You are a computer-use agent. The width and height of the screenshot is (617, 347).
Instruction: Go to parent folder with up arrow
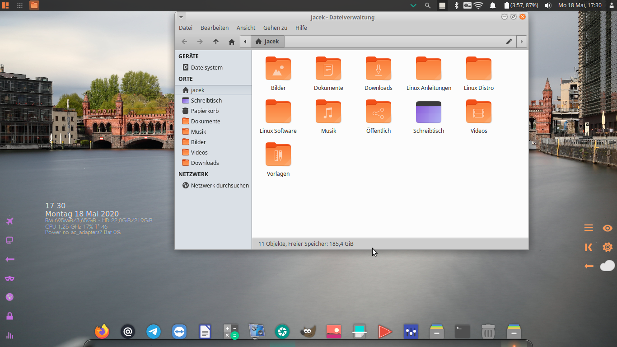216,42
